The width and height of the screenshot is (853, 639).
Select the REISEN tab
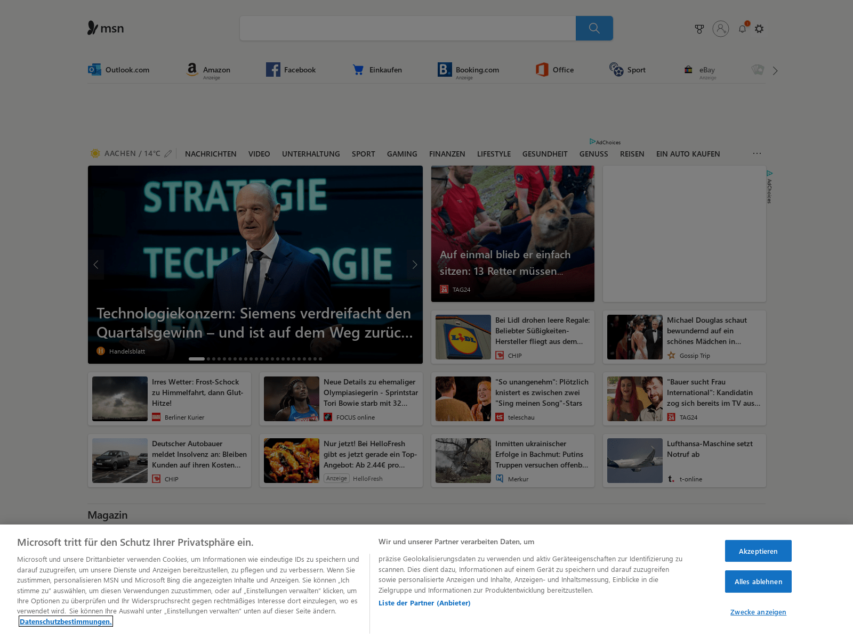tap(632, 154)
